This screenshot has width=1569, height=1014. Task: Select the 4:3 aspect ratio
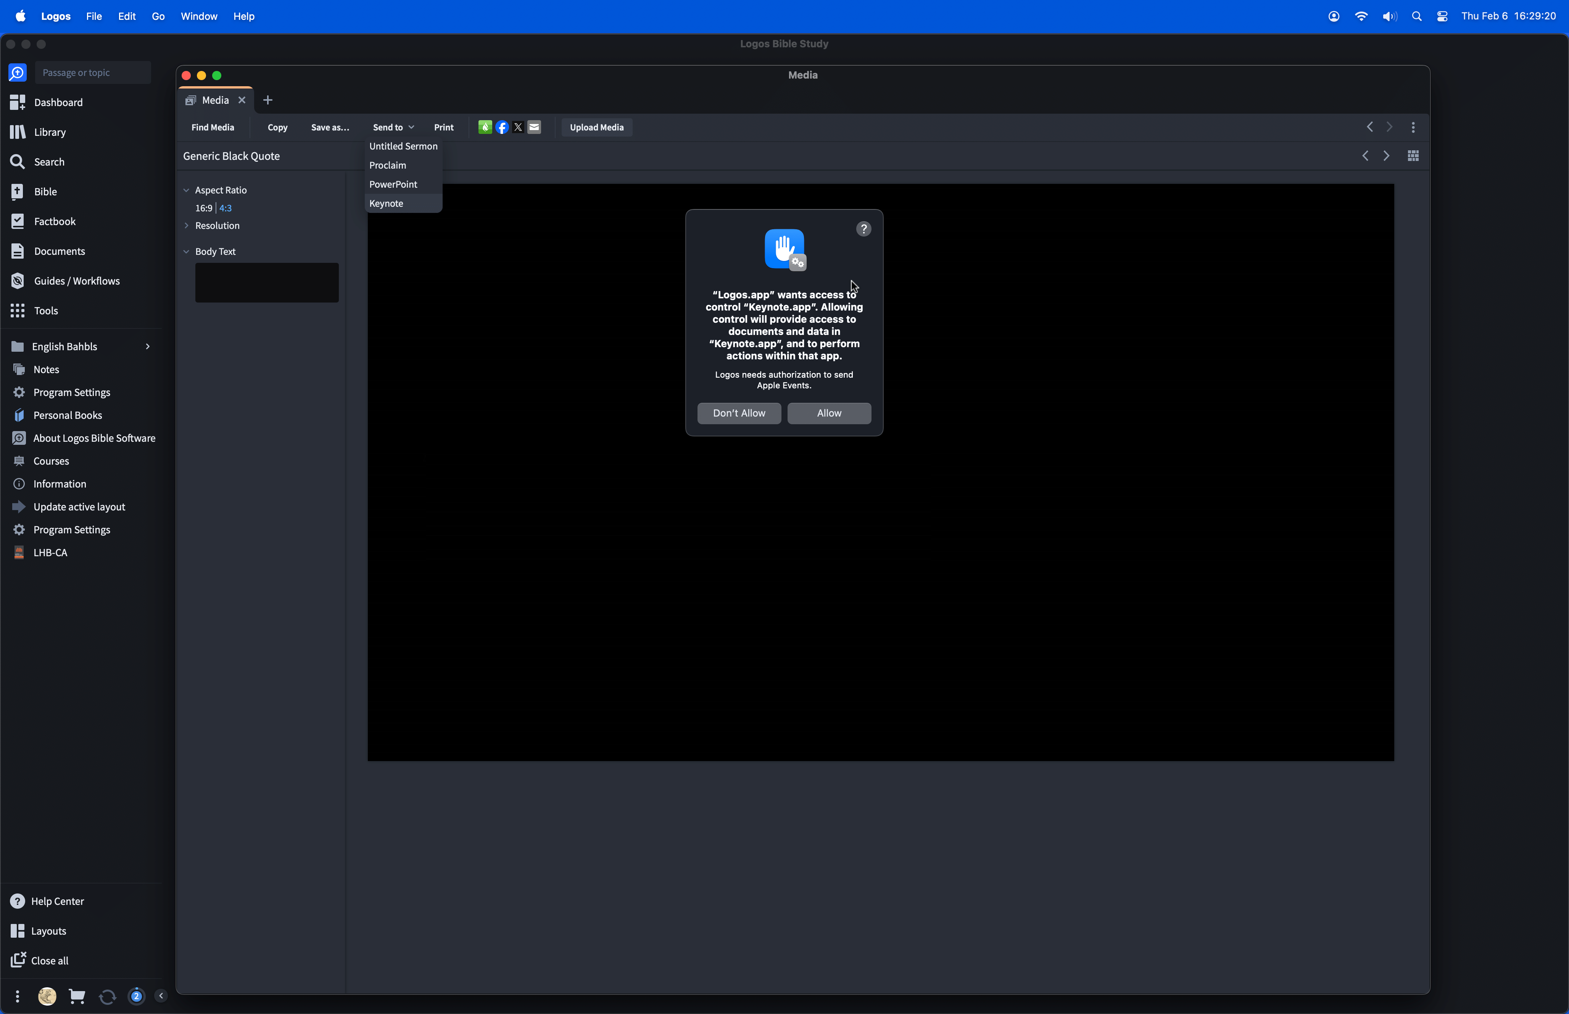[x=225, y=208]
